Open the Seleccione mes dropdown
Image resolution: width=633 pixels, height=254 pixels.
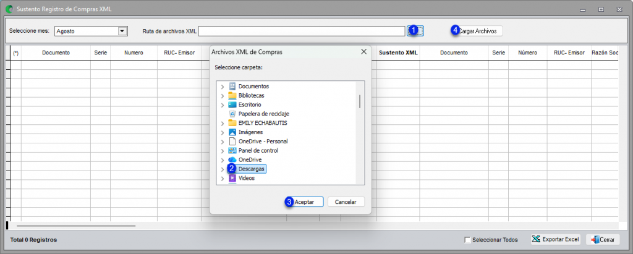[x=122, y=31]
